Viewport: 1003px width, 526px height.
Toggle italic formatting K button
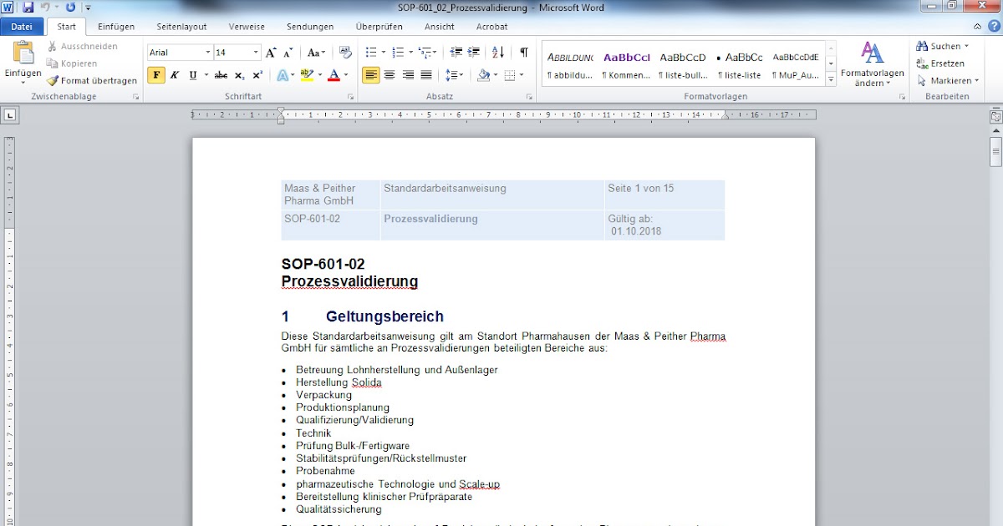tap(175, 75)
